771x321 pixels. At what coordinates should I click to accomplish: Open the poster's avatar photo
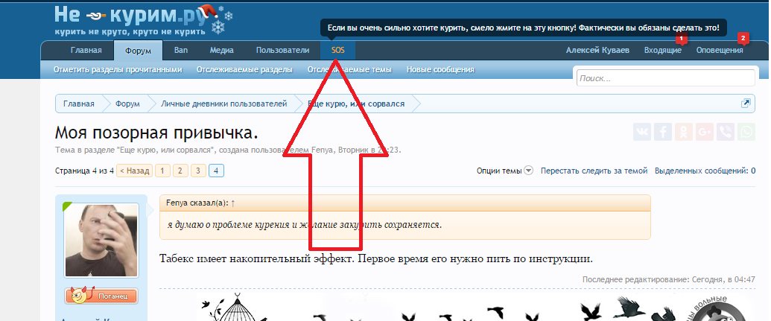coord(101,241)
